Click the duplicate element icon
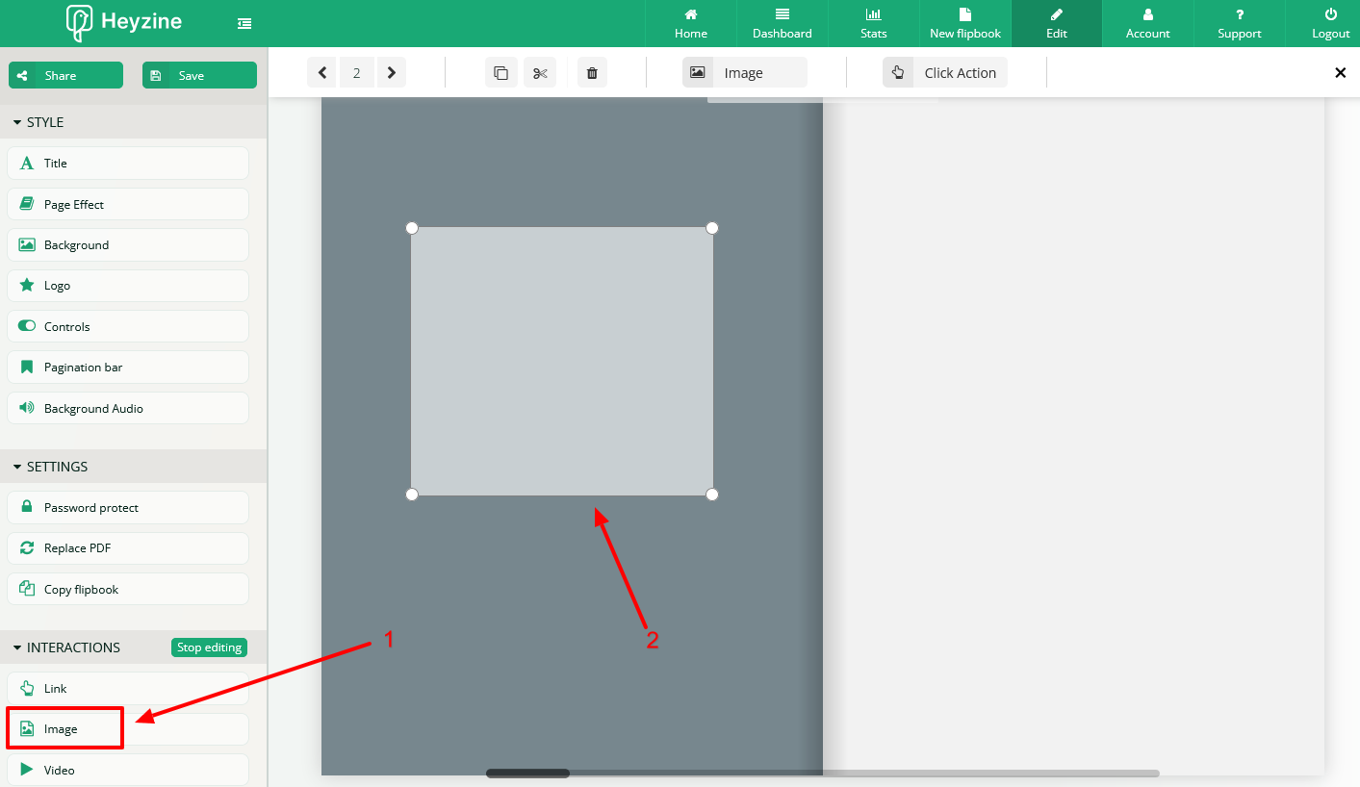The image size is (1360, 787). coord(500,73)
